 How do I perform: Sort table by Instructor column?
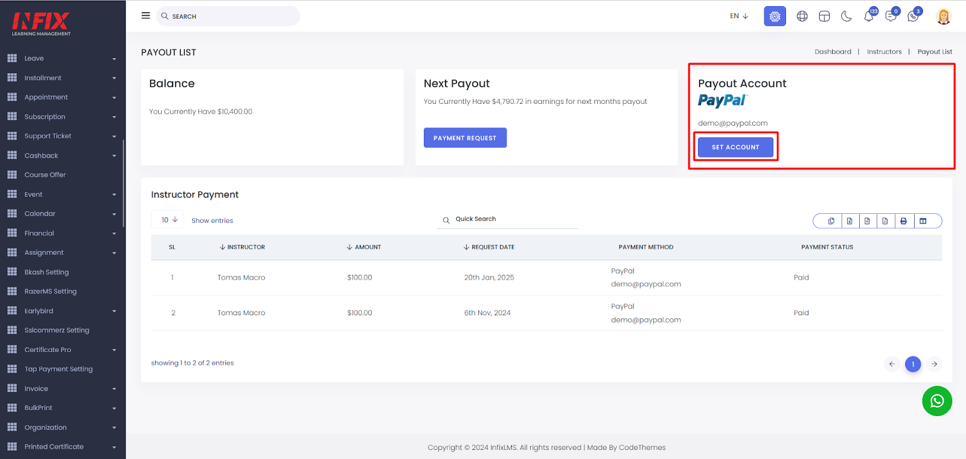(x=242, y=247)
